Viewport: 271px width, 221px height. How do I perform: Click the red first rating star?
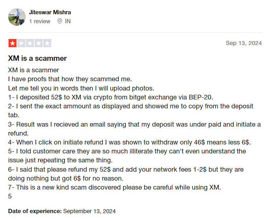click(13, 43)
